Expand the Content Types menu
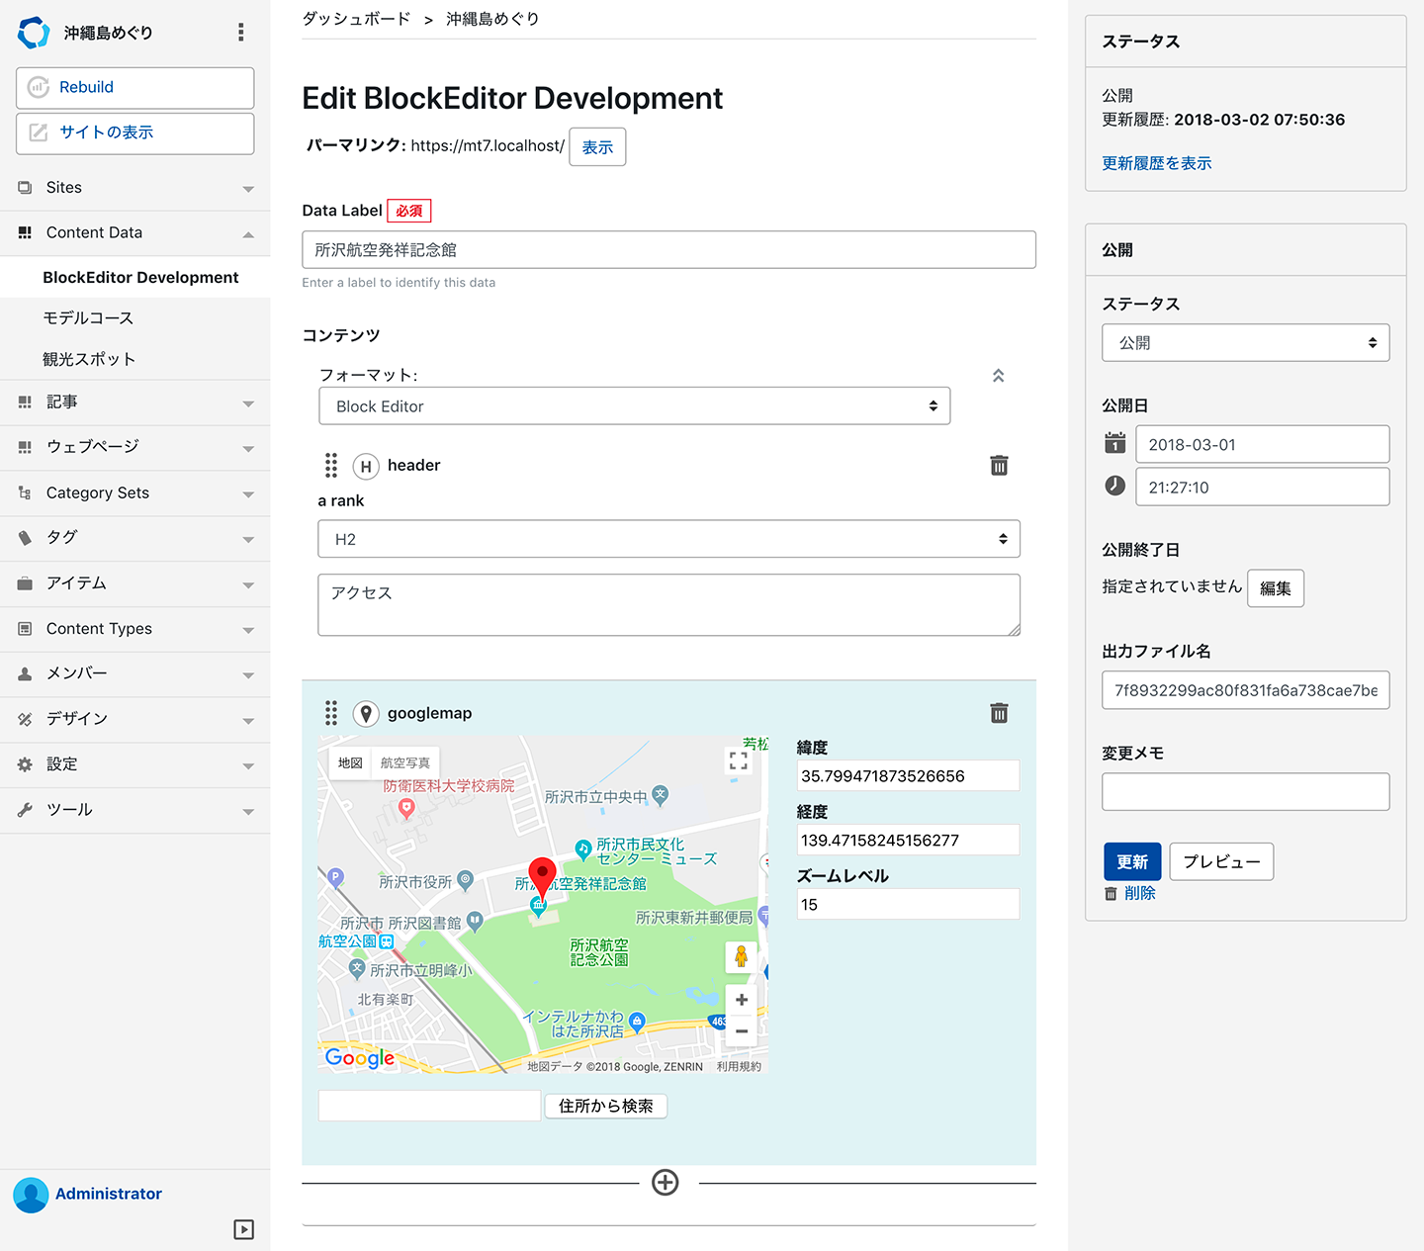 pos(135,629)
